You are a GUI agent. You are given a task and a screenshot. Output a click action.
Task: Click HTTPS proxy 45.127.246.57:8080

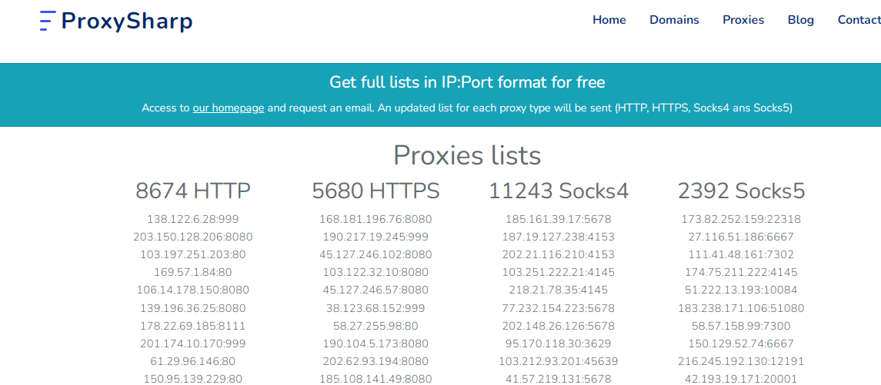click(376, 290)
